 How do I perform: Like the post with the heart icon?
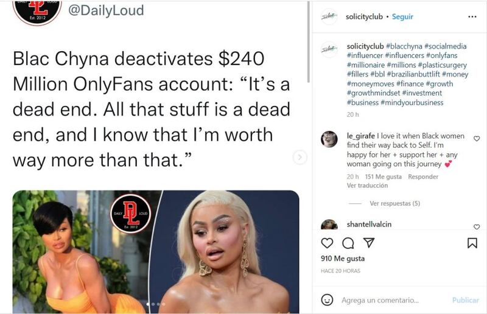pos(327,243)
